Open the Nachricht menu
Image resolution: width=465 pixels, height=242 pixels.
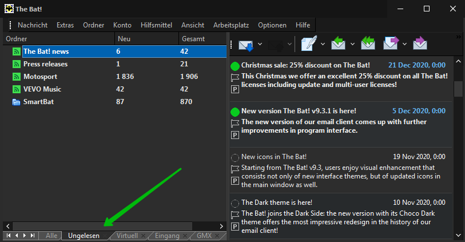(x=33, y=25)
